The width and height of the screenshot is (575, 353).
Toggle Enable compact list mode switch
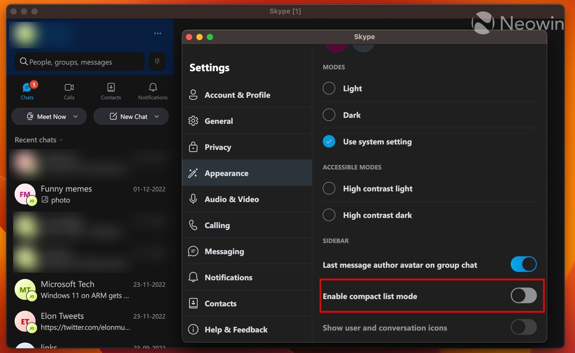click(523, 296)
